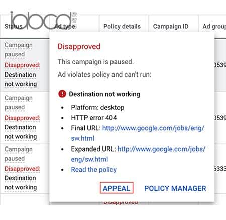
Task: Click the iobcd watermark logo
Action: [x=43, y=20]
